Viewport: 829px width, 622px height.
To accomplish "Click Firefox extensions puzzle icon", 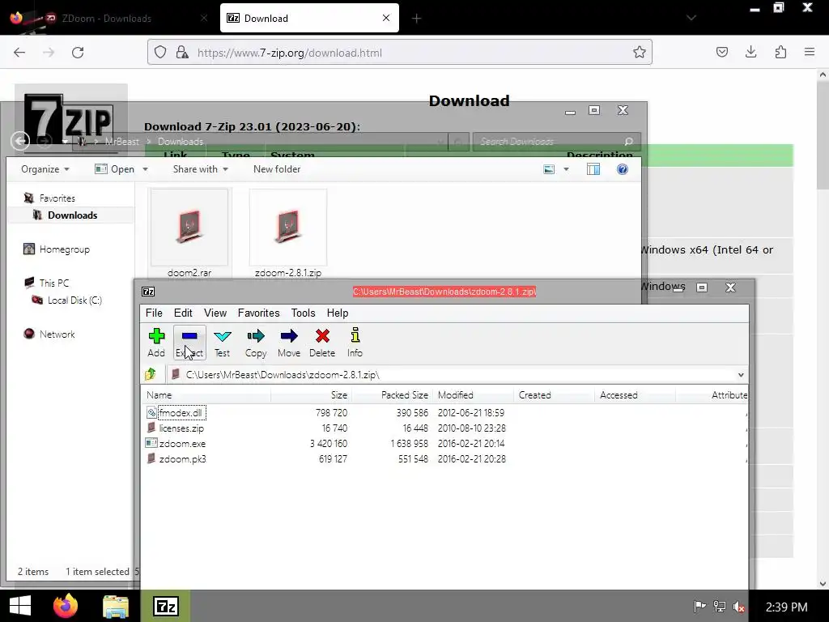I will click(780, 52).
